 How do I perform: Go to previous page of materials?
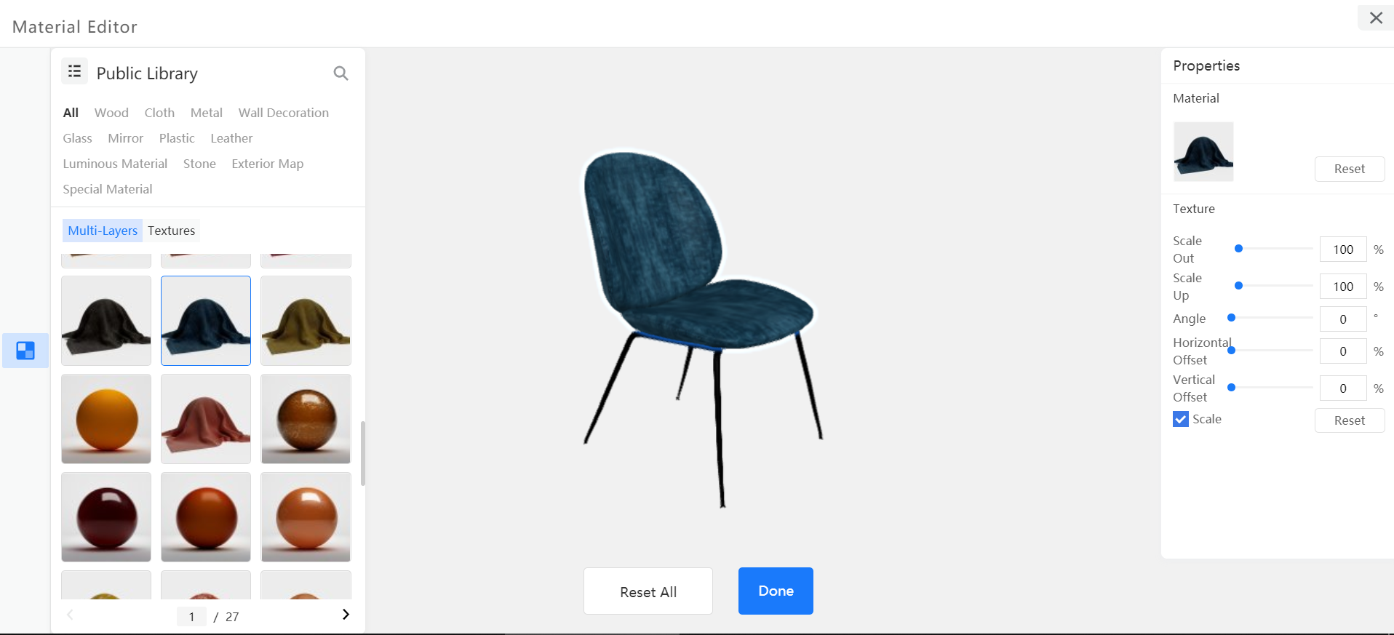(x=71, y=615)
